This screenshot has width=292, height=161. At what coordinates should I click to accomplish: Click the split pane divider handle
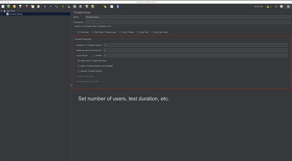(71, 85)
